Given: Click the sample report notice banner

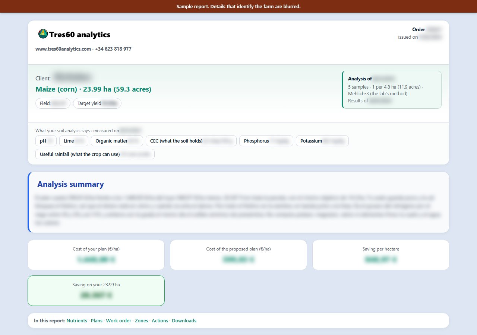Looking at the screenshot, I should pos(238,6).
